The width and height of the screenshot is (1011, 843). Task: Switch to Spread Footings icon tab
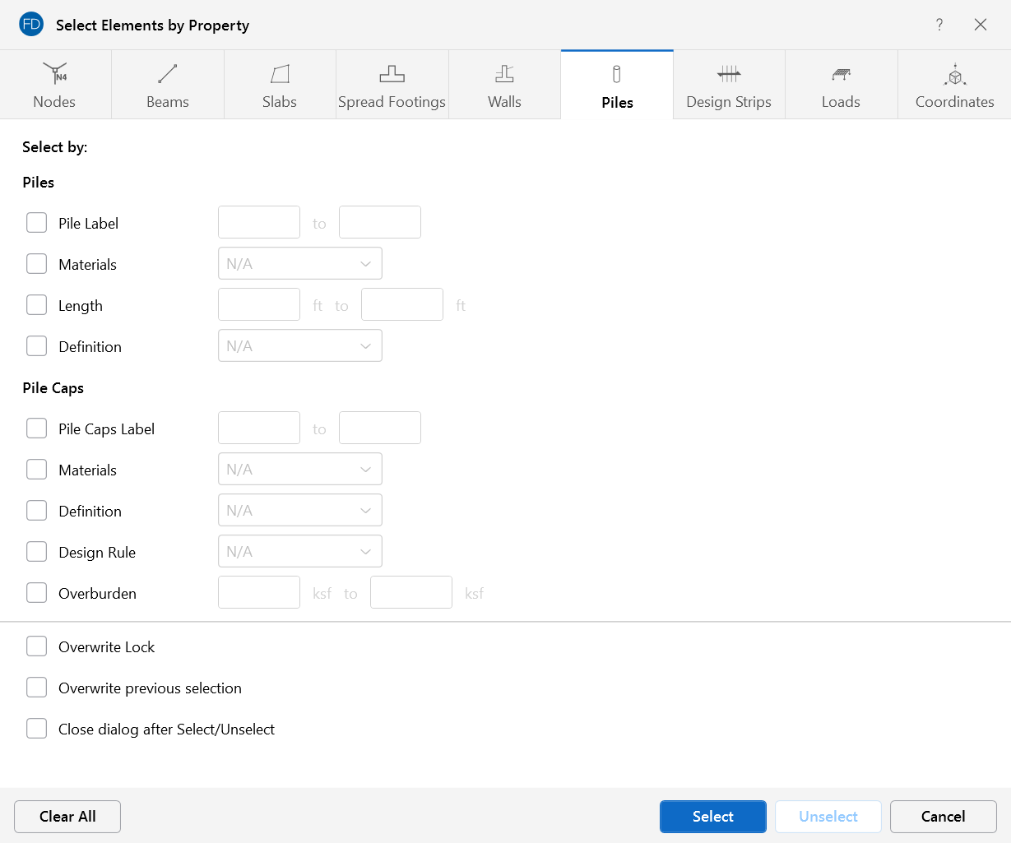pyautogui.click(x=392, y=75)
